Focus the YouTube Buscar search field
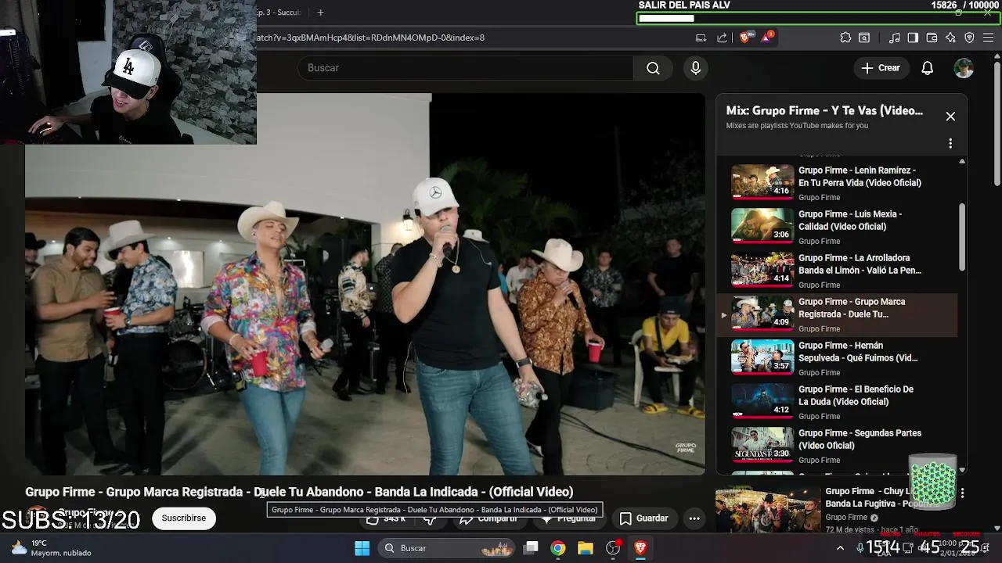Screen dimensions: 1002x563 [466, 68]
